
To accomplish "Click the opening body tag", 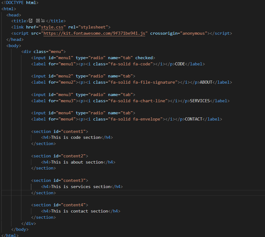I will pyautogui.click(x=14, y=46).
